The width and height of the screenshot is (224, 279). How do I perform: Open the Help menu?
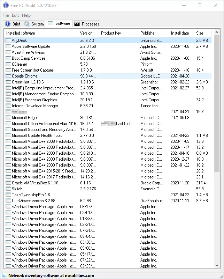point(26,15)
